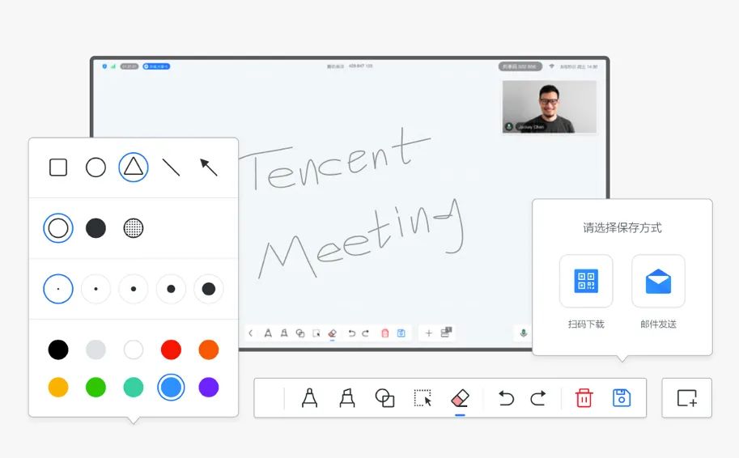Open the shapes tool in the small screen toolbar
739x458 pixels.
[299, 333]
